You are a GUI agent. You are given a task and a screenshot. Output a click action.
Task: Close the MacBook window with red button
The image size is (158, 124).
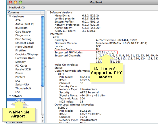[10, 2]
